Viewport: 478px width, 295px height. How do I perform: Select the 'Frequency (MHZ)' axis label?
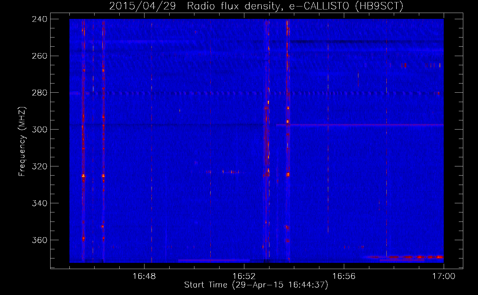pyautogui.click(x=22, y=142)
